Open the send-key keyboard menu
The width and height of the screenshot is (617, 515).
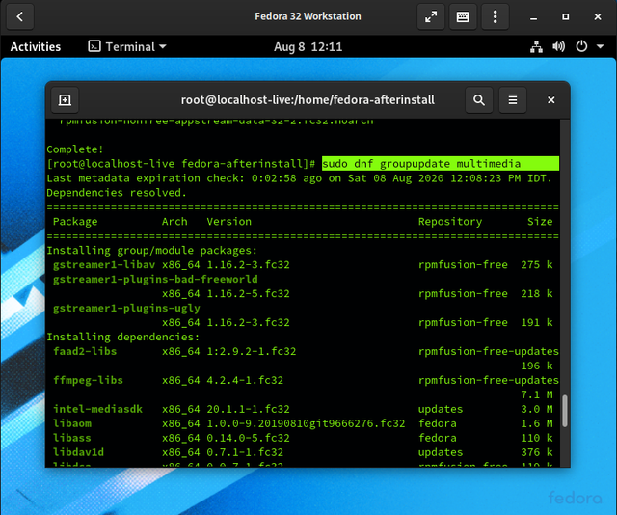point(463,16)
